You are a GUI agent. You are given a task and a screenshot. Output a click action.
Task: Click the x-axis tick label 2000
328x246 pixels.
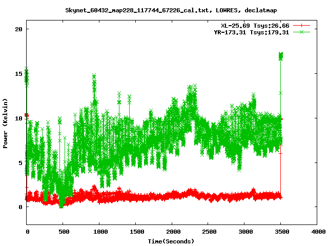point(173,232)
